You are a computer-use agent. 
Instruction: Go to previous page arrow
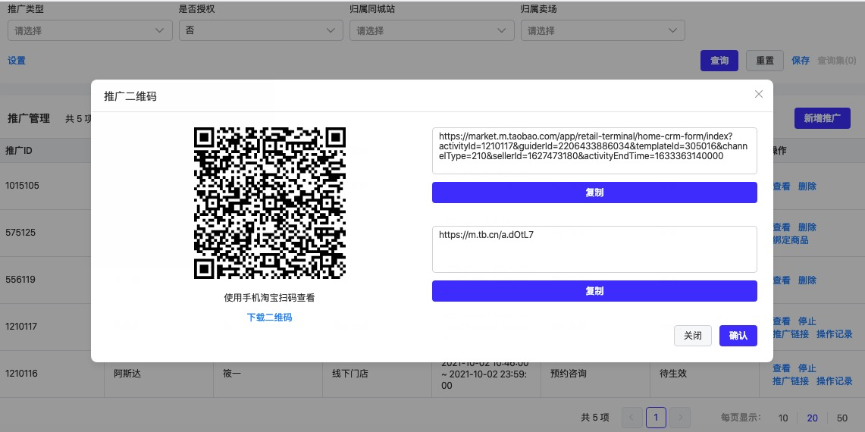coord(632,418)
